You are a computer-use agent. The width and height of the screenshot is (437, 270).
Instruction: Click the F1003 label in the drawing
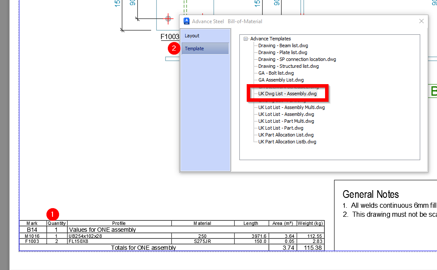point(170,36)
